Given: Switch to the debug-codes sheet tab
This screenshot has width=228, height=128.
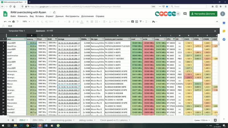Looking at the screenshot, I should pyautogui.click(x=86, y=120).
